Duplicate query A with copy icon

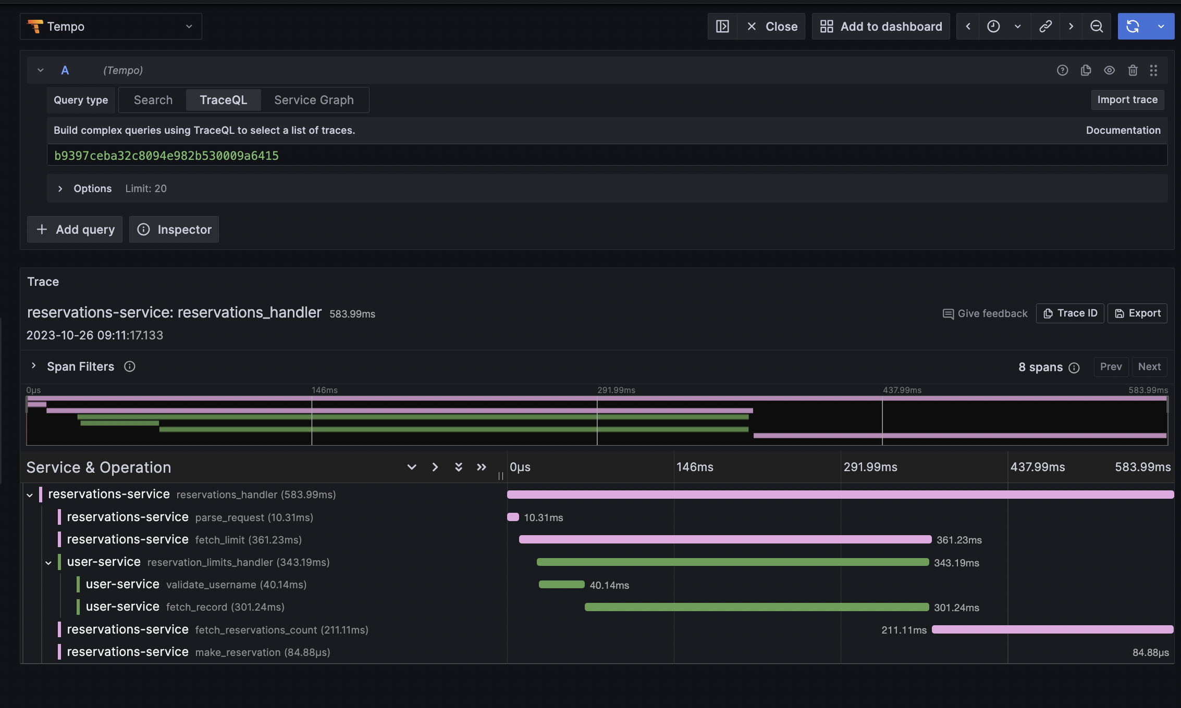coord(1086,70)
